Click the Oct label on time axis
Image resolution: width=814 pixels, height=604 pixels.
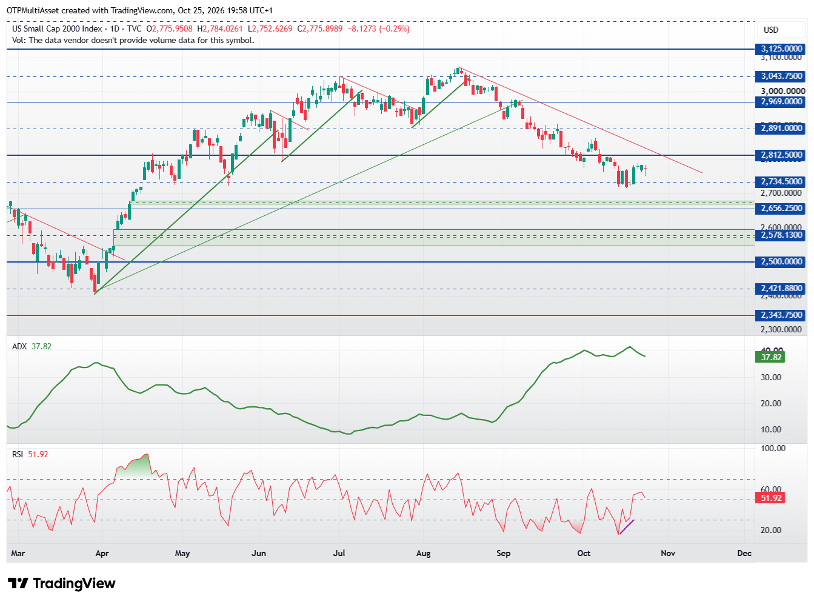(584, 553)
